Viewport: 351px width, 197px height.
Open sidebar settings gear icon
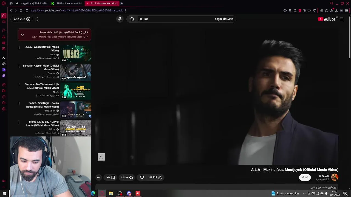4,109
